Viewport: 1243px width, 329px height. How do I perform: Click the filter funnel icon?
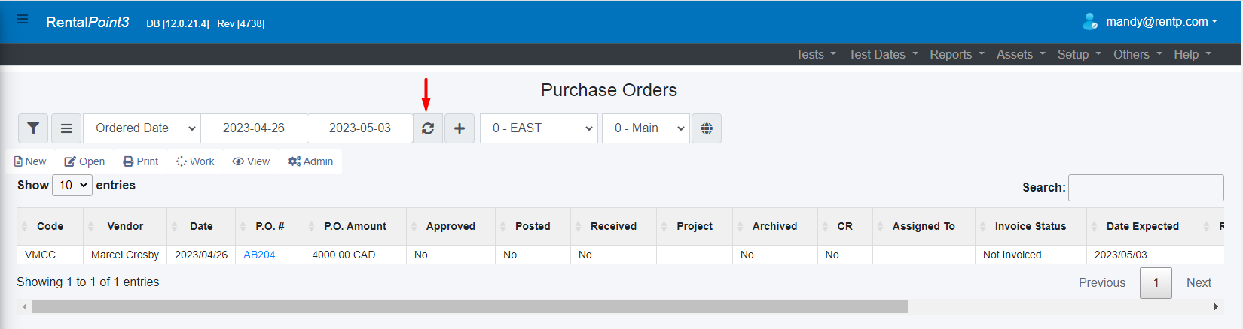(x=33, y=128)
